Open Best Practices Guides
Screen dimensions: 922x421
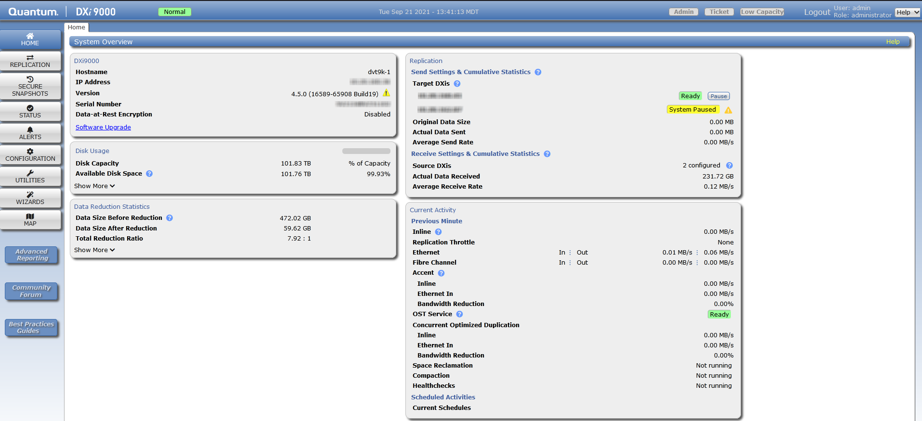click(32, 328)
